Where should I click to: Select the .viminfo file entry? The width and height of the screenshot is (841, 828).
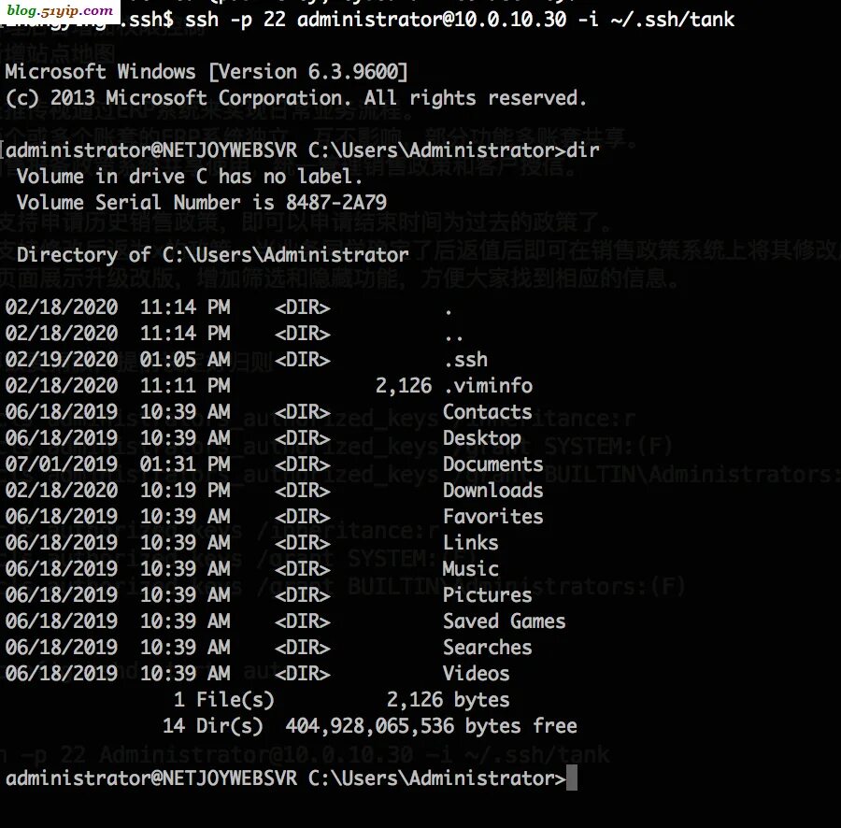tap(492, 385)
